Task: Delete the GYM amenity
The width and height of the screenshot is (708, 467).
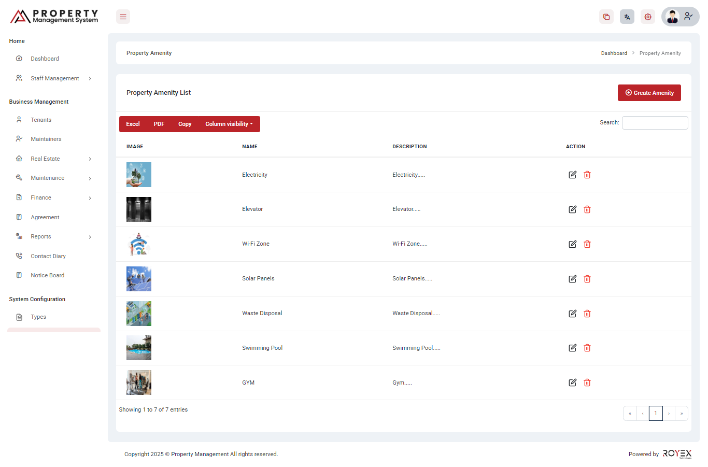Action: 587,383
